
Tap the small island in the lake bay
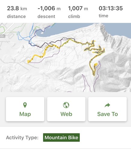click(42, 33)
